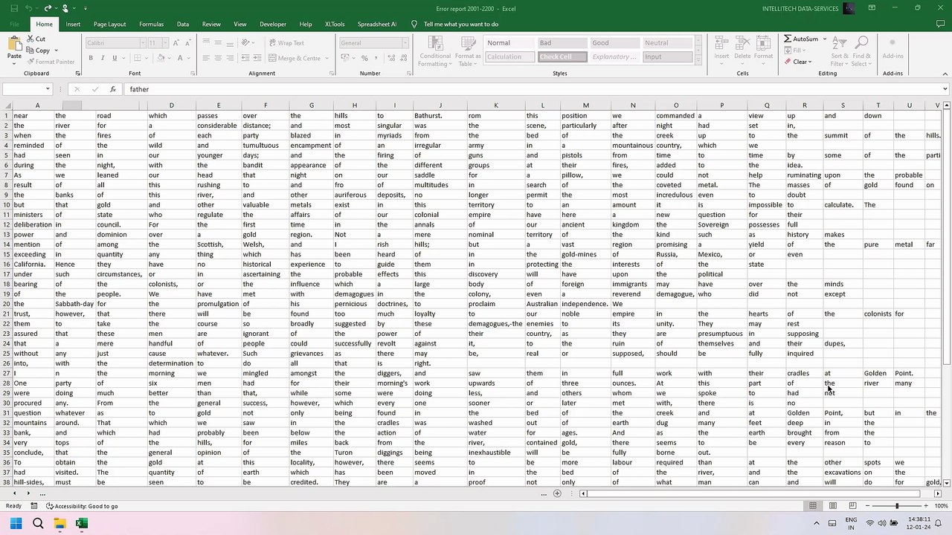952x535 pixels.
Task: Open the Page Layout tab
Action: [x=109, y=24]
